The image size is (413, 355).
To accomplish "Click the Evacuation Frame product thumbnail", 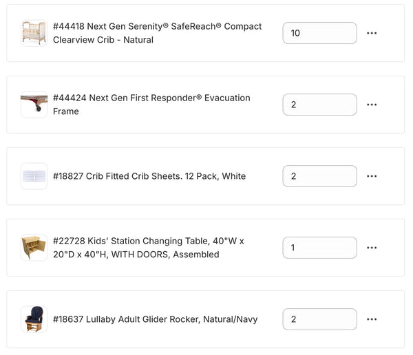I will pos(34,105).
